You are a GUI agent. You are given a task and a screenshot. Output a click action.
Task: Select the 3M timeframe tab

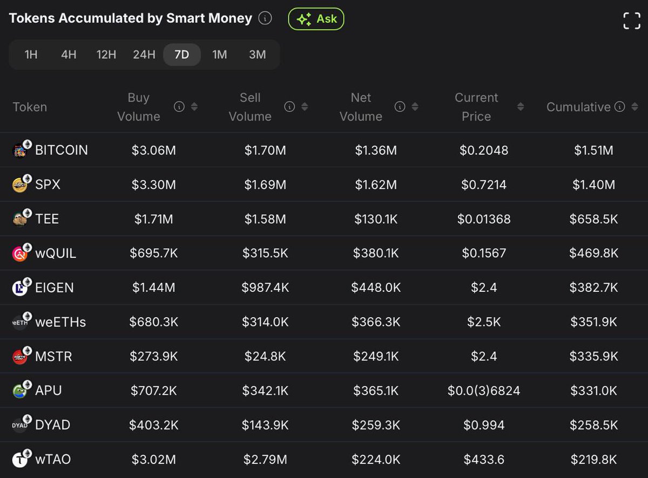pyautogui.click(x=258, y=54)
